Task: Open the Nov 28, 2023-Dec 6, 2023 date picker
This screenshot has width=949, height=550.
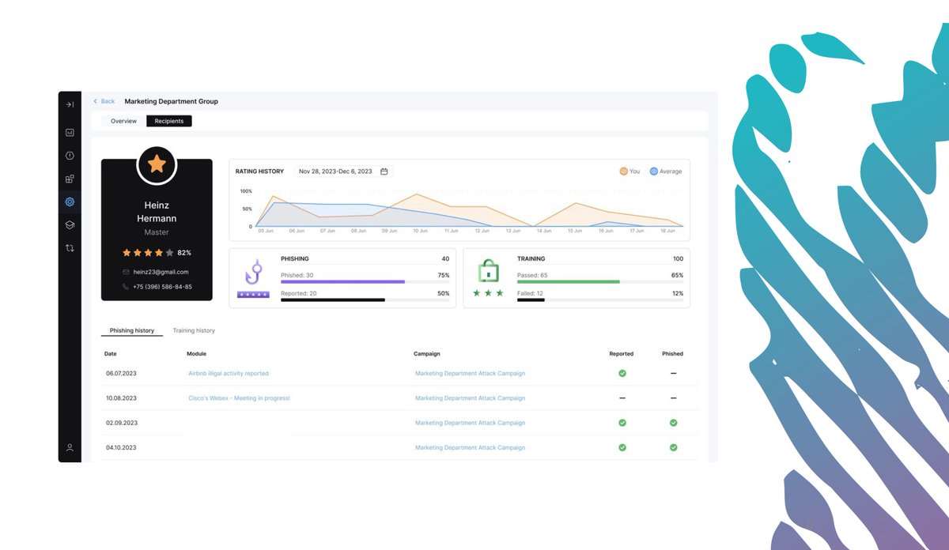Action: coord(343,171)
